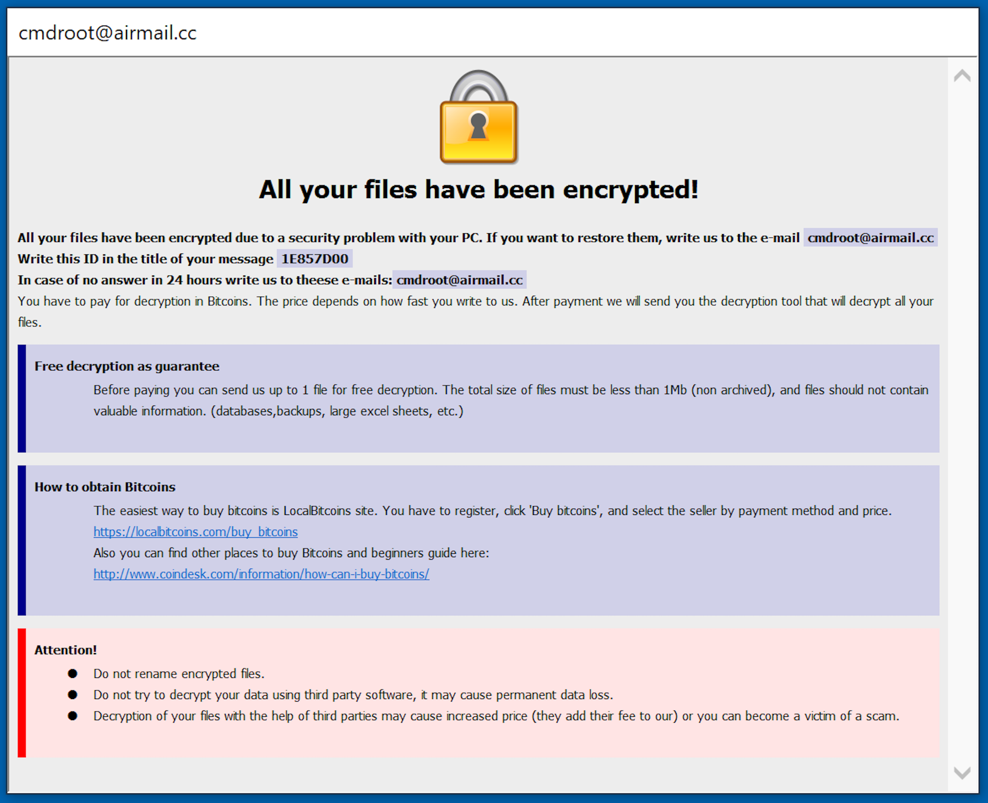Click the 'Free decryption as guarantee' heading

127,366
